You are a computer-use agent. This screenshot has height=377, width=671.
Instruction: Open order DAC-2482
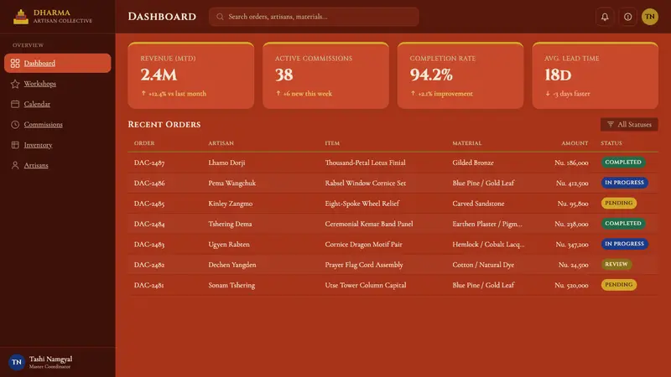coord(149,265)
